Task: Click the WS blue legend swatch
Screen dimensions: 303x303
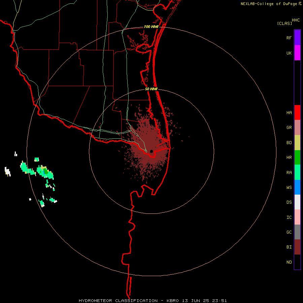Action: pyautogui.click(x=297, y=187)
